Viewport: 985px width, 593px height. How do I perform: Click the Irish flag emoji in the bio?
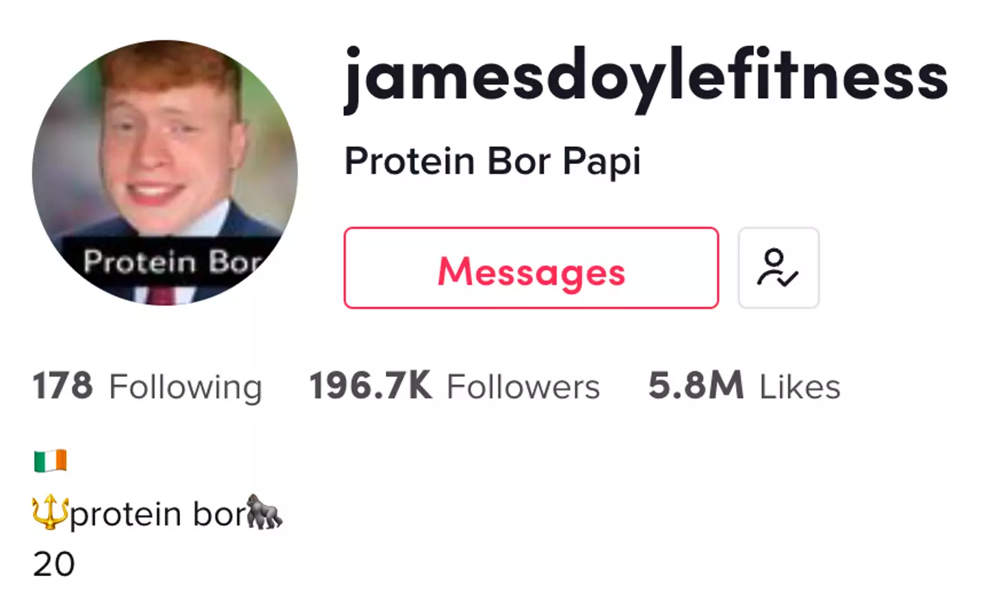(49, 459)
